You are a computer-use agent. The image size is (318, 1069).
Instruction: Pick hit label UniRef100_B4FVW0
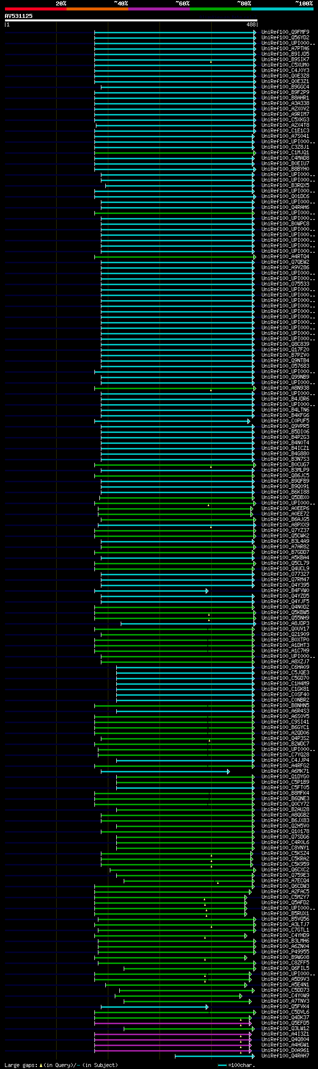tap(285, 590)
